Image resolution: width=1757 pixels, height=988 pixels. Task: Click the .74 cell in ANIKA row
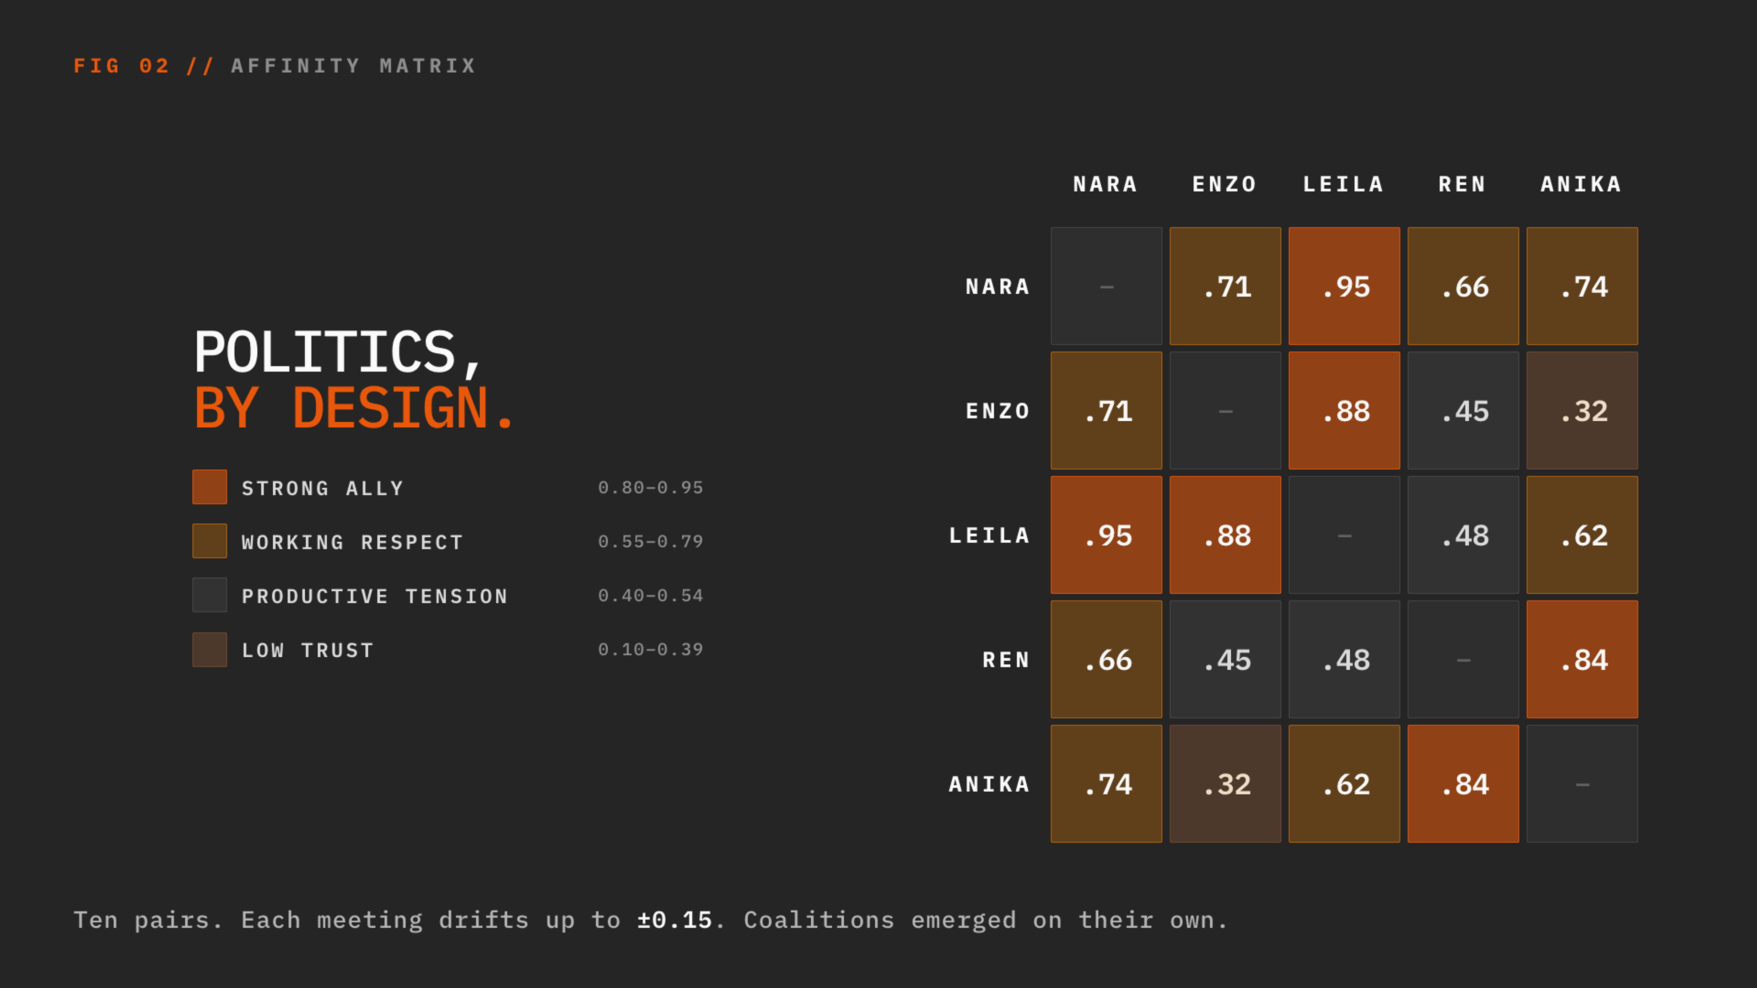tap(1106, 784)
